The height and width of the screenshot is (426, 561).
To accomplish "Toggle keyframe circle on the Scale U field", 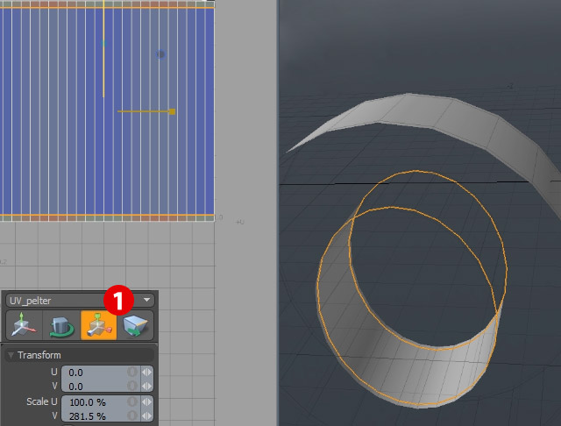I will click(x=132, y=402).
